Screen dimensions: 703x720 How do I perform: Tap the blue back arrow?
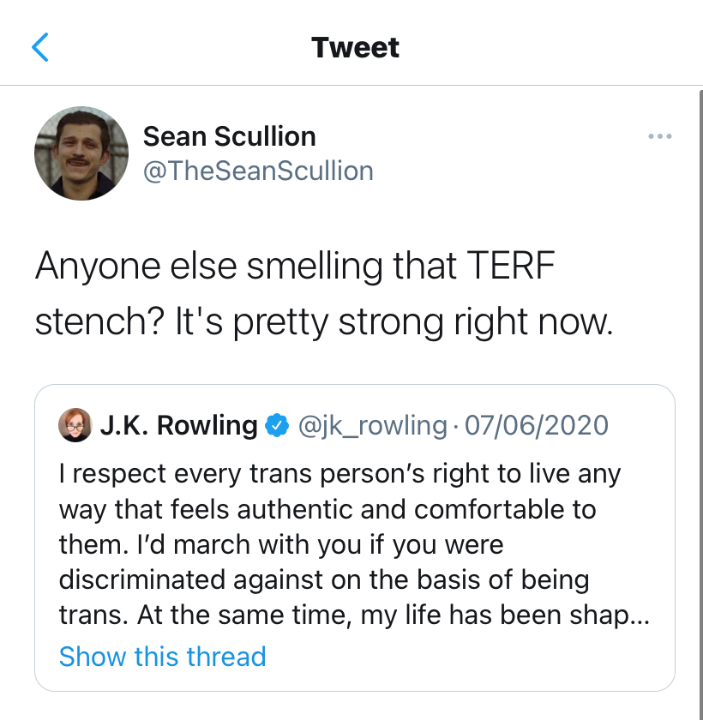click(x=40, y=47)
